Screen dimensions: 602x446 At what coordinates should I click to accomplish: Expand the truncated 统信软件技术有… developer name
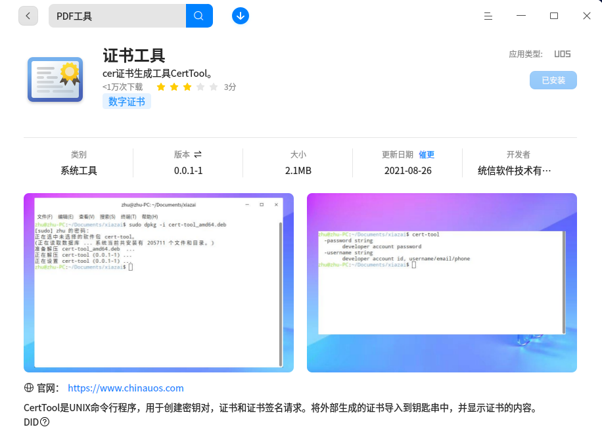(519, 171)
